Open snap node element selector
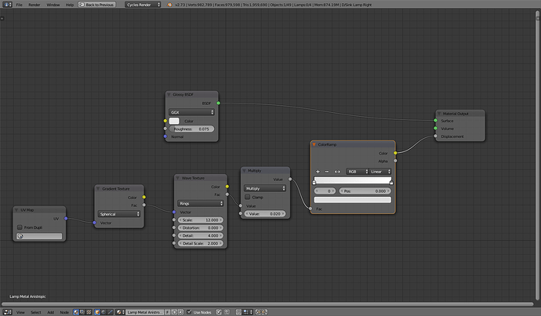The image size is (541, 316). click(x=248, y=312)
